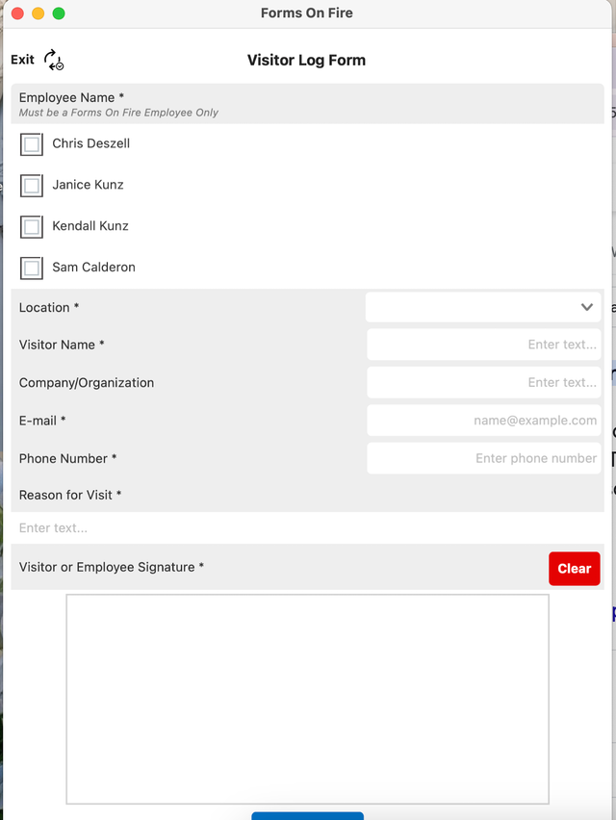Screen dimensions: 616x820
Task: Click the Reason for Visit text area
Action: [x=308, y=528]
